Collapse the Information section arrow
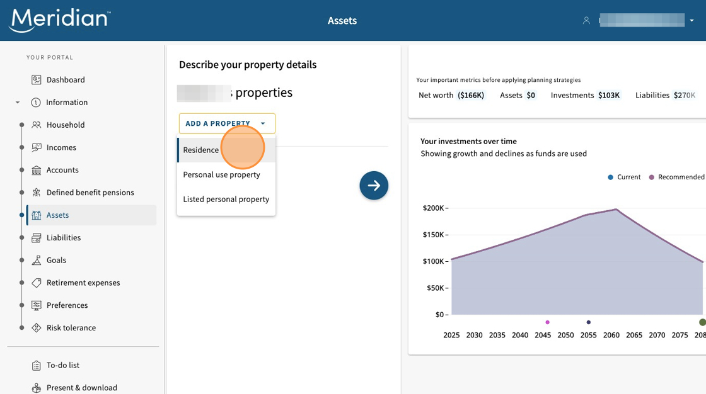 point(18,102)
